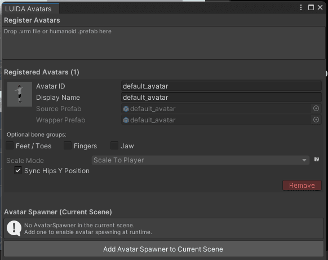Click the 'Wrapper Prefab' label
Screen dimensions: 328x260
point(61,120)
